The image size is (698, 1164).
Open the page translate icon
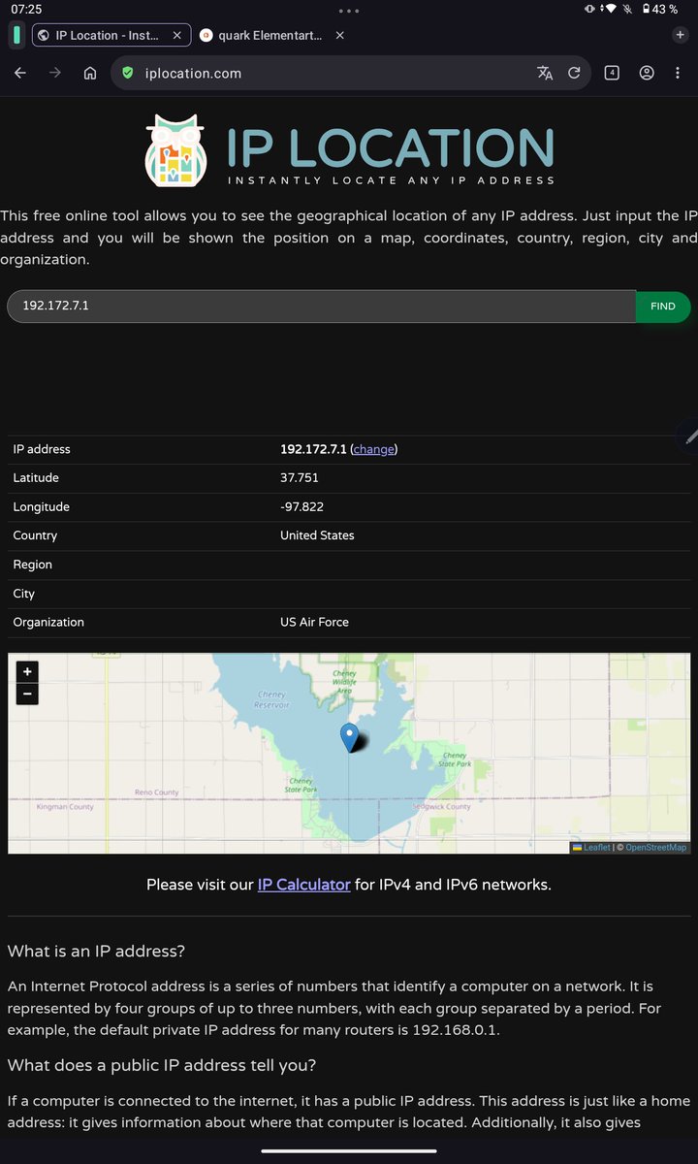[545, 73]
